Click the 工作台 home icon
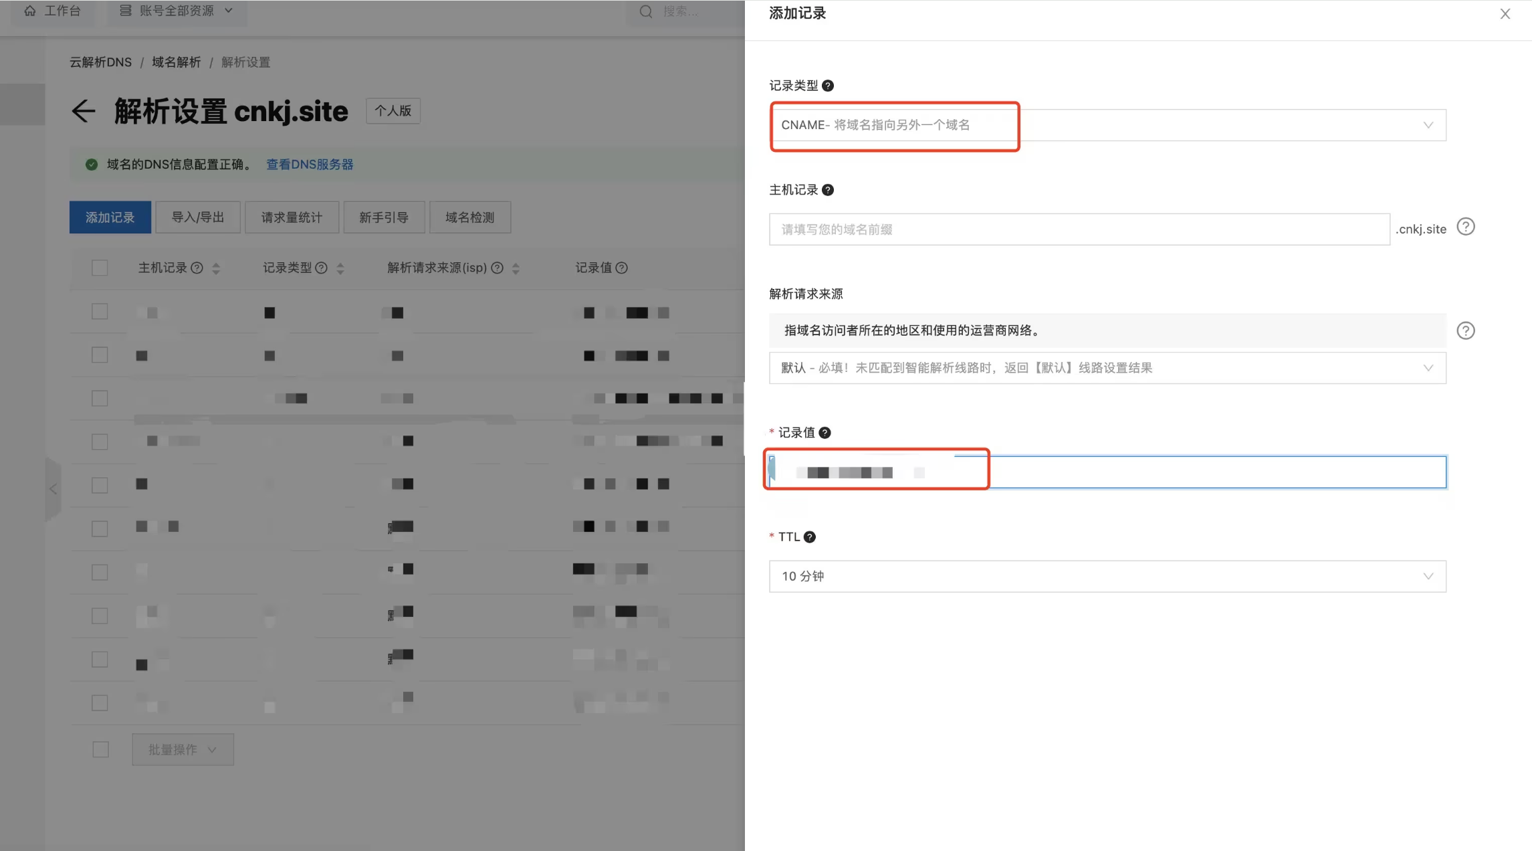This screenshot has height=851, width=1532. 29,11
